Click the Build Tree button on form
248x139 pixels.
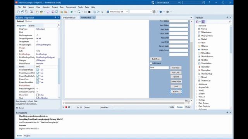pos(156,59)
